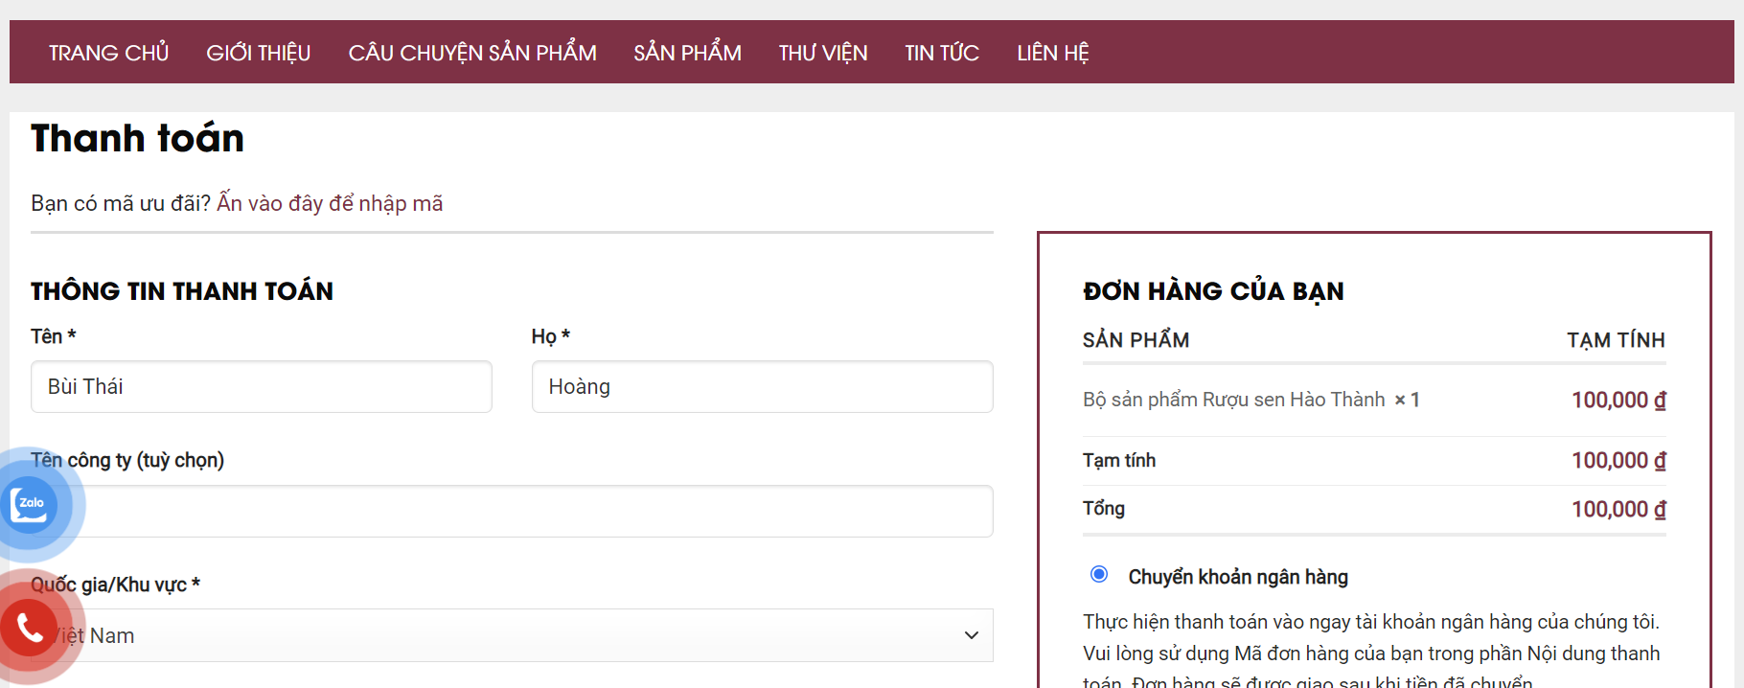1744x688 pixels.
Task: Select Chuyển khoản ngân hàng radio button
Action: (x=1099, y=575)
